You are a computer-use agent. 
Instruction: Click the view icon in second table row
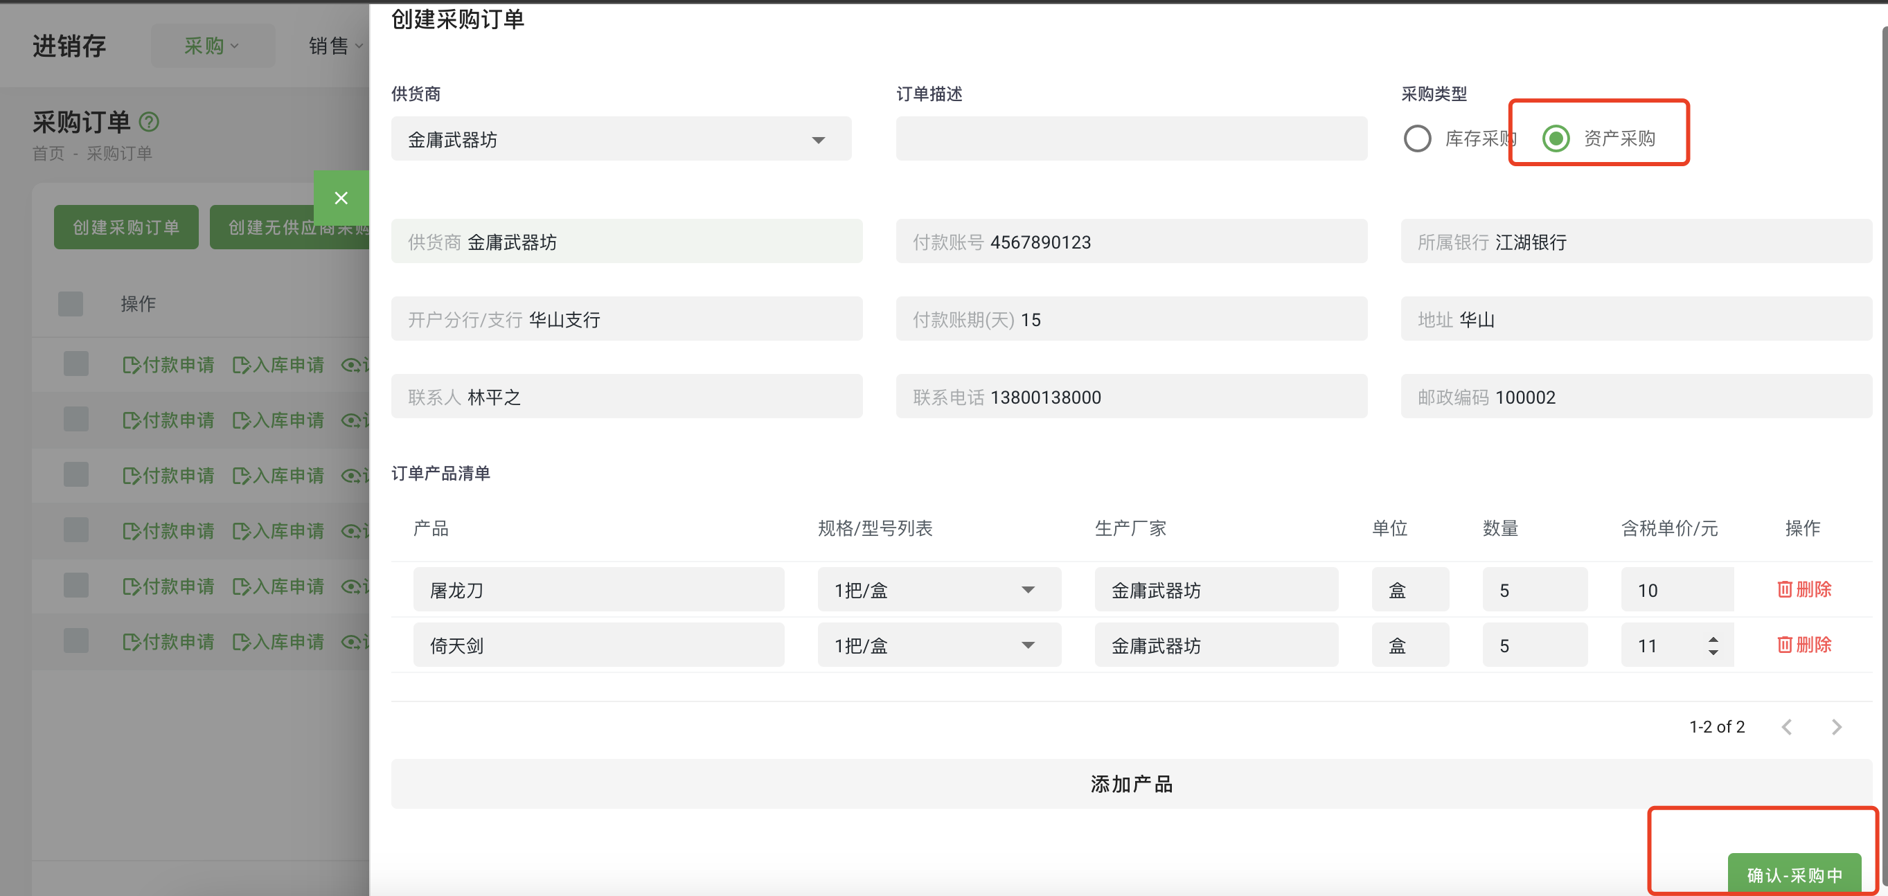[x=352, y=419]
